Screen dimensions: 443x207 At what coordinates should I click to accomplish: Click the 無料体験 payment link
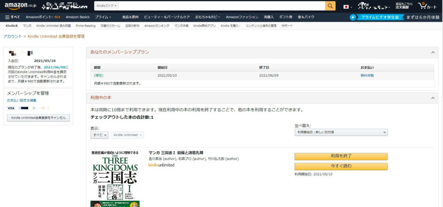pos(367,75)
